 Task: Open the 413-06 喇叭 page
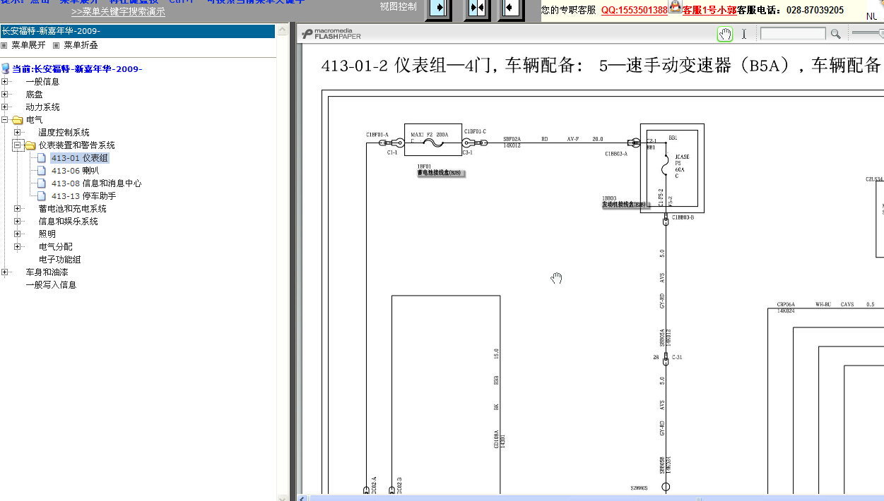tap(75, 171)
